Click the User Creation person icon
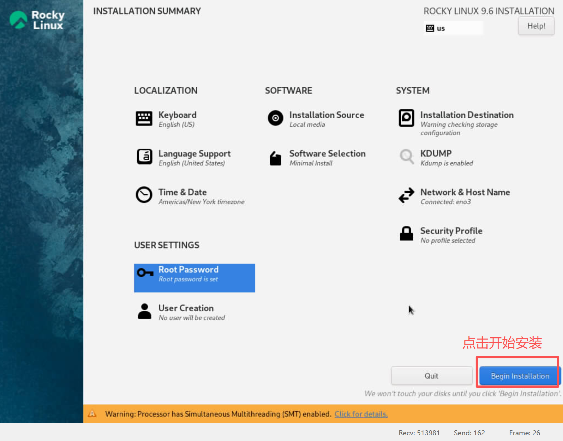Viewport: 563px width, 441px height. (x=145, y=311)
